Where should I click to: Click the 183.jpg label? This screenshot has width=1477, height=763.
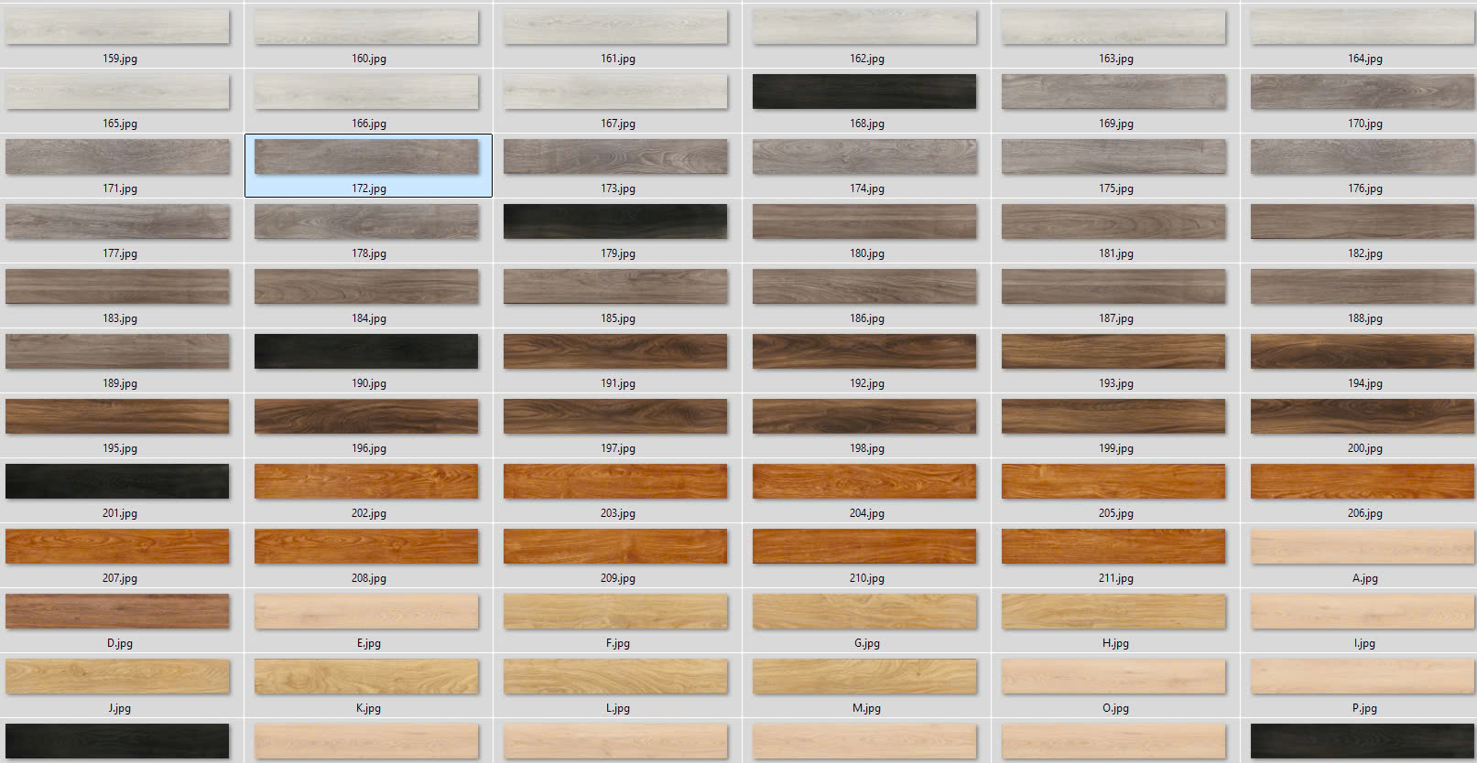click(x=120, y=318)
